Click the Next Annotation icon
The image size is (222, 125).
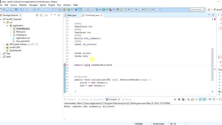133,10
